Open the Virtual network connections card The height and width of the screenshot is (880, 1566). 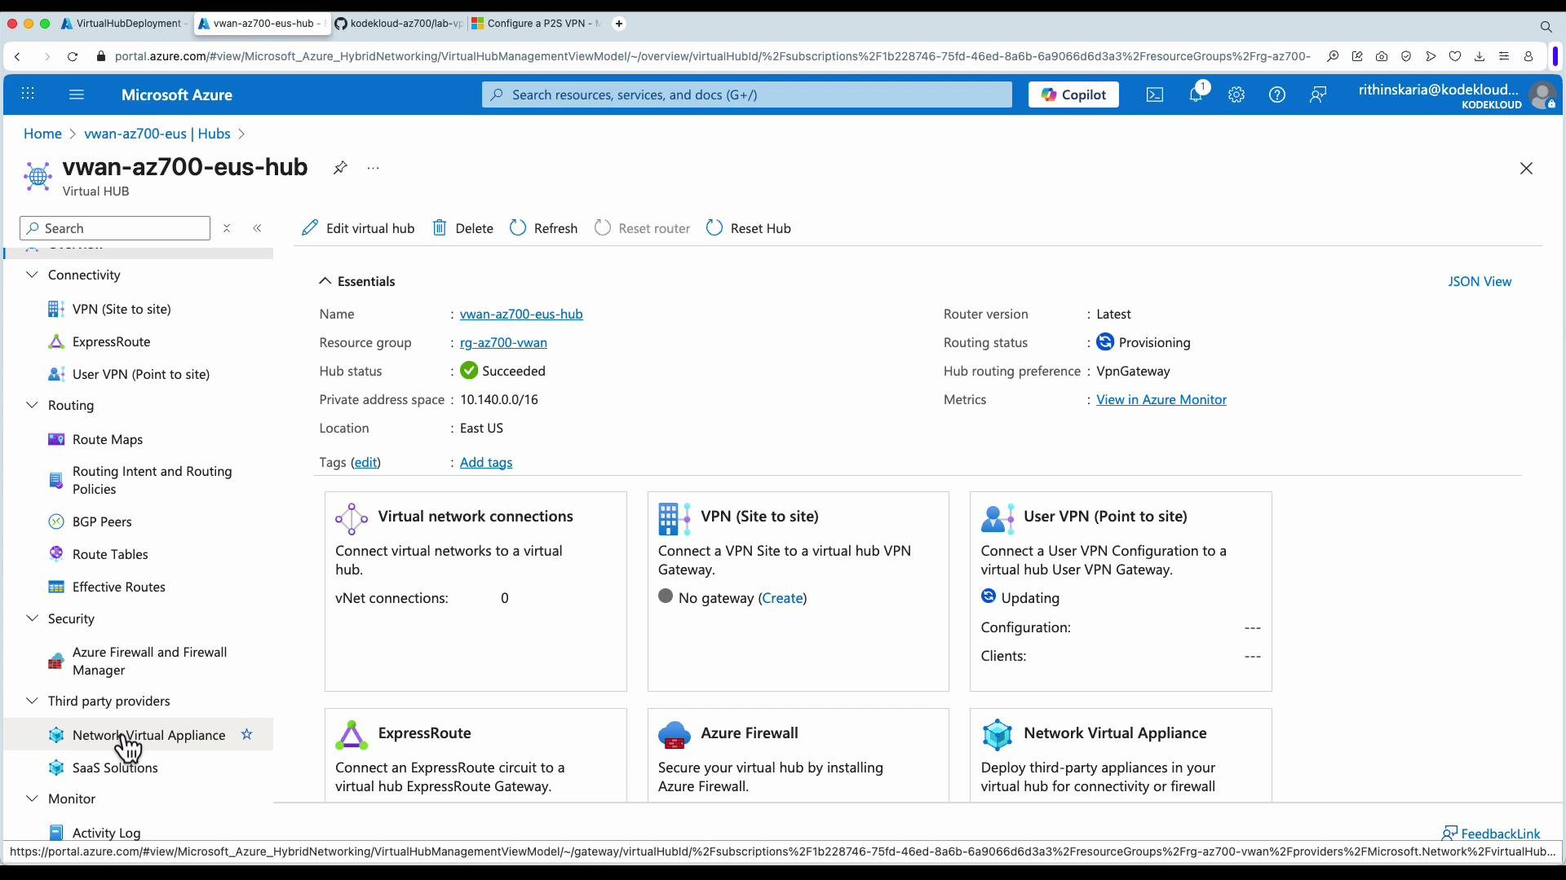click(x=476, y=592)
